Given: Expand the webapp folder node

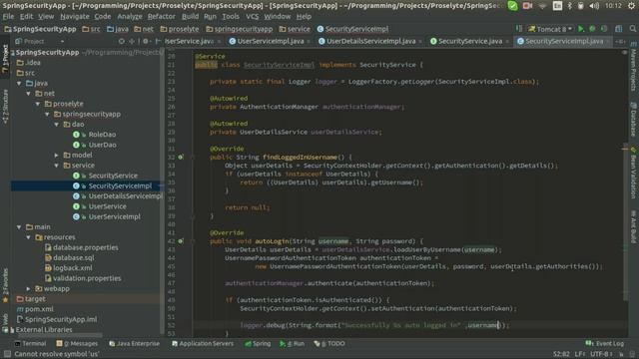Looking at the screenshot, I should [29, 289].
